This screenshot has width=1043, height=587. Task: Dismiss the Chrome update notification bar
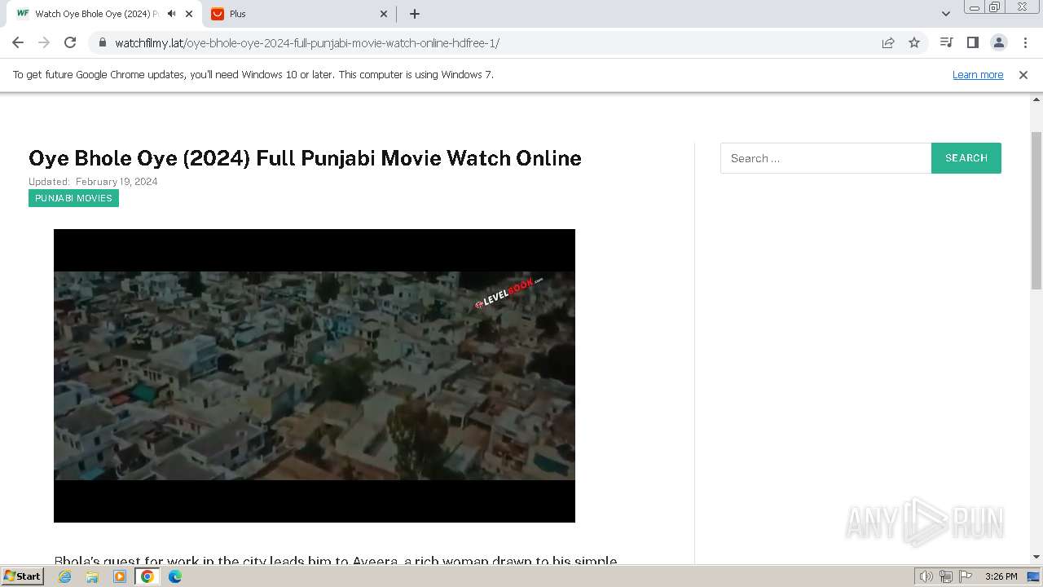1023,74
